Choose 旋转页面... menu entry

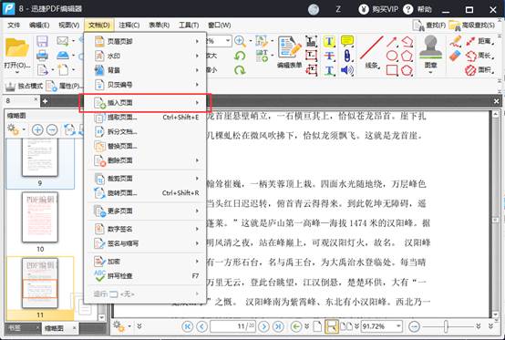tap(145, 193)
